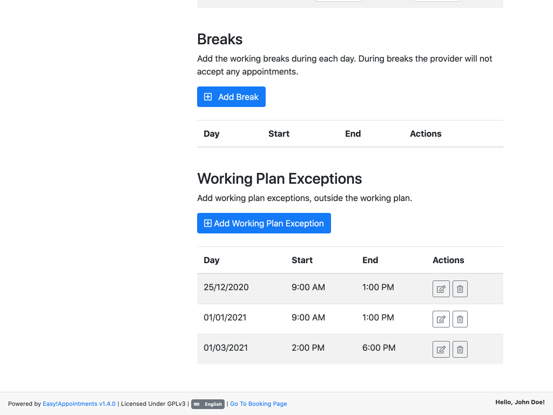This screenshot has width=553, height=415.
Task: Edit the 01/01/2021 working plan exception
Action: (x=441, y=319)
